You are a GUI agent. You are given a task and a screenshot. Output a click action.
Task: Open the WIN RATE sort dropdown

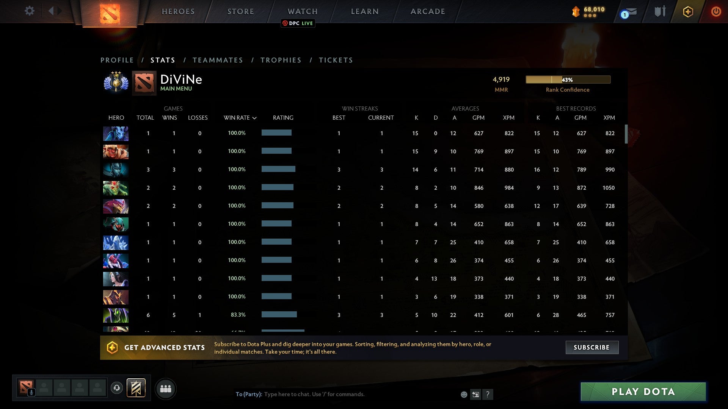point(239,117)
